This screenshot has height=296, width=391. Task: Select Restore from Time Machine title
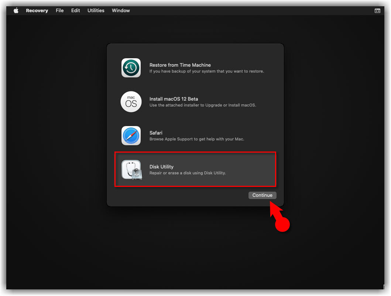tap(180, 65)
